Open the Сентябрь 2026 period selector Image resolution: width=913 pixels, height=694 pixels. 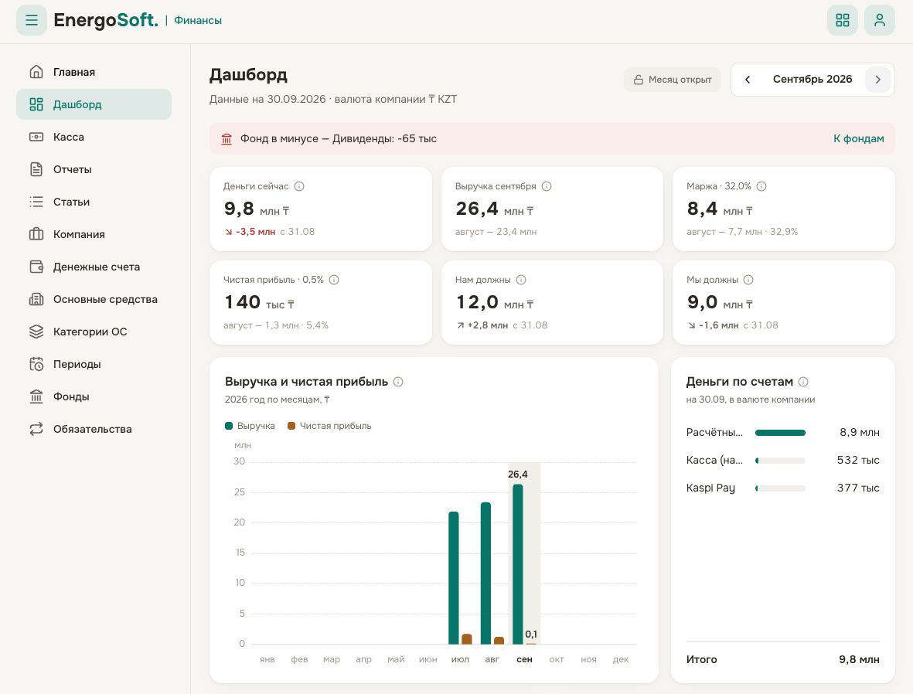[x=813, y=79]
